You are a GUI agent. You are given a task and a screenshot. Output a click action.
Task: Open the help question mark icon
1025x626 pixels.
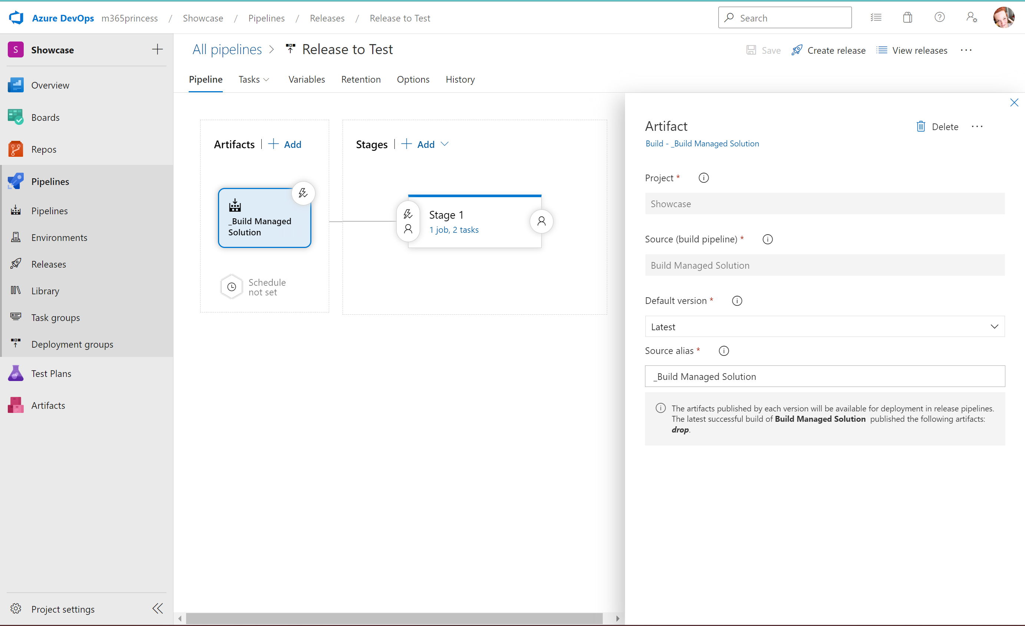pyautogui.click(x=939, y=17)
